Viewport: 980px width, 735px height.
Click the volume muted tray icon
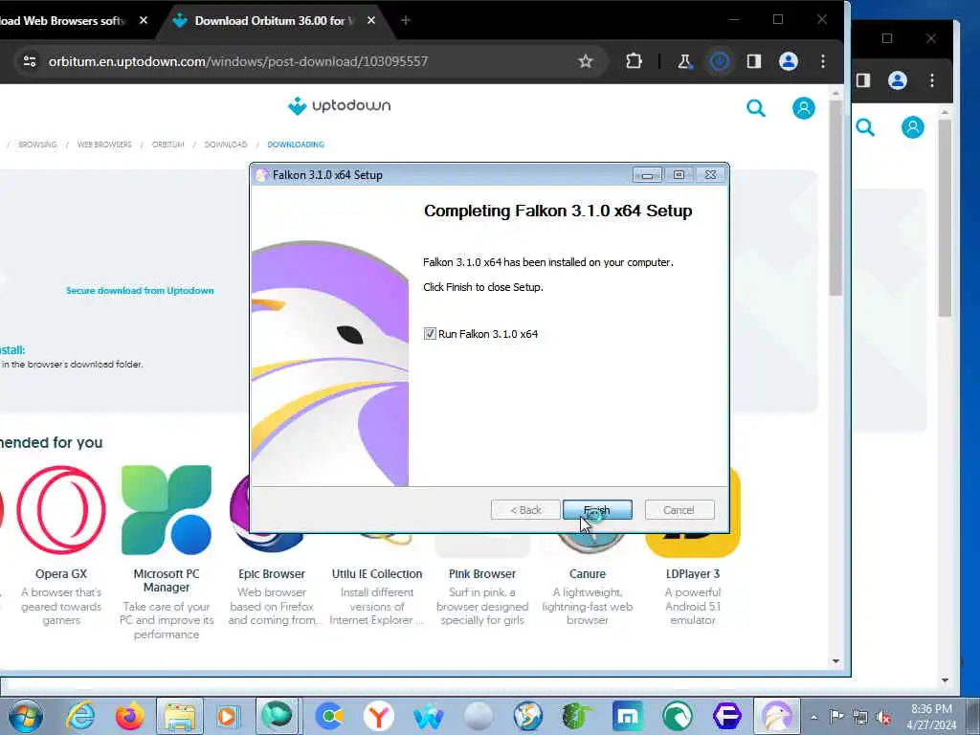[x=883, y=718]
